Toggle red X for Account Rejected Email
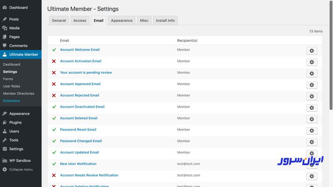The height and width of the screenshot is (187, 333). 54,96
